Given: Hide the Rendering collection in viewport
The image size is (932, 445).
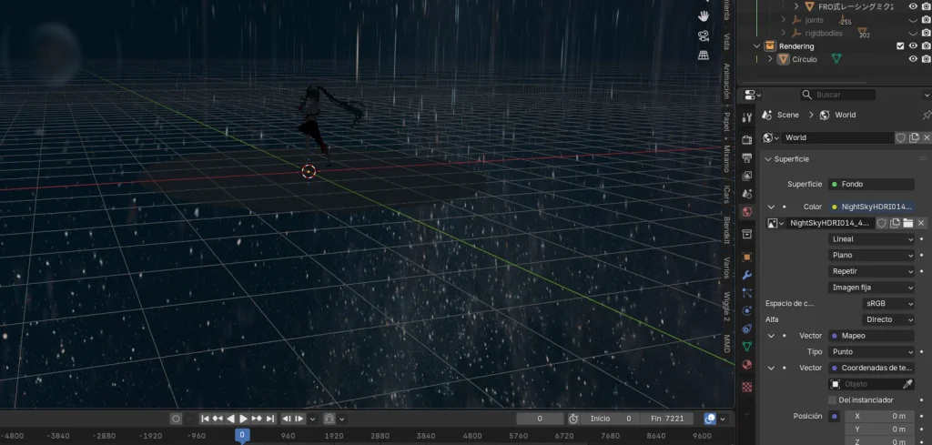Looking at the screenshot, I should 913,46.
